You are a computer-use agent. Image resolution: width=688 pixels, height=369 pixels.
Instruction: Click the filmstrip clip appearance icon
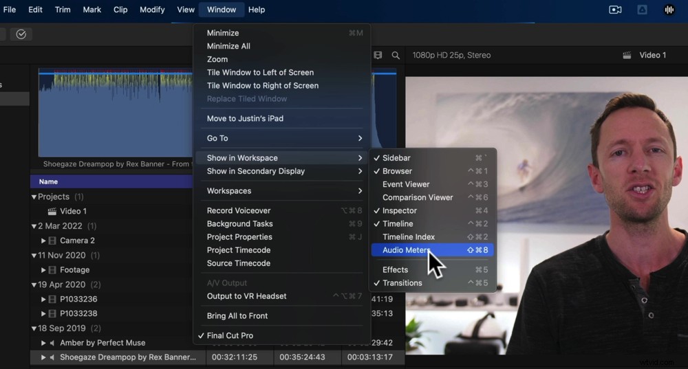[x=378, y=55]
